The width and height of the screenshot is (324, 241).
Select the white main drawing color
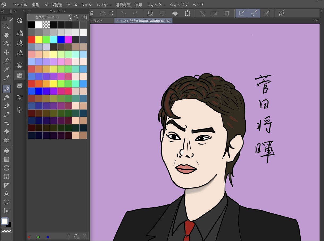[x=5, y=221]
